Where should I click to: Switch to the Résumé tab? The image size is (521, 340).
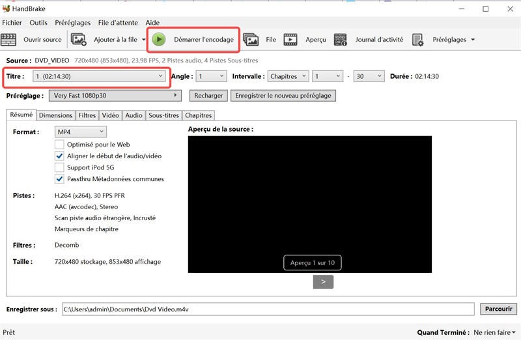[x=21, y=115]
